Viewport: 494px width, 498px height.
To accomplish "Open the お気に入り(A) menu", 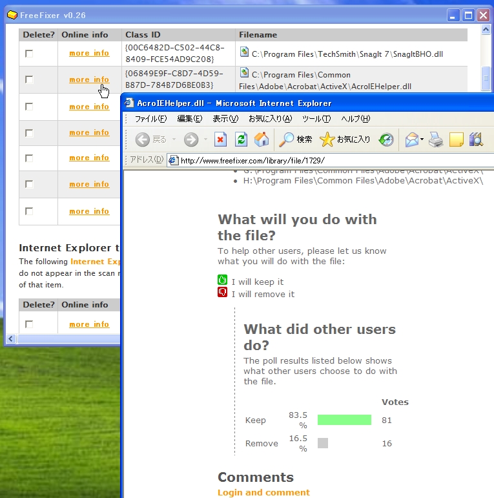I will 270,119.
